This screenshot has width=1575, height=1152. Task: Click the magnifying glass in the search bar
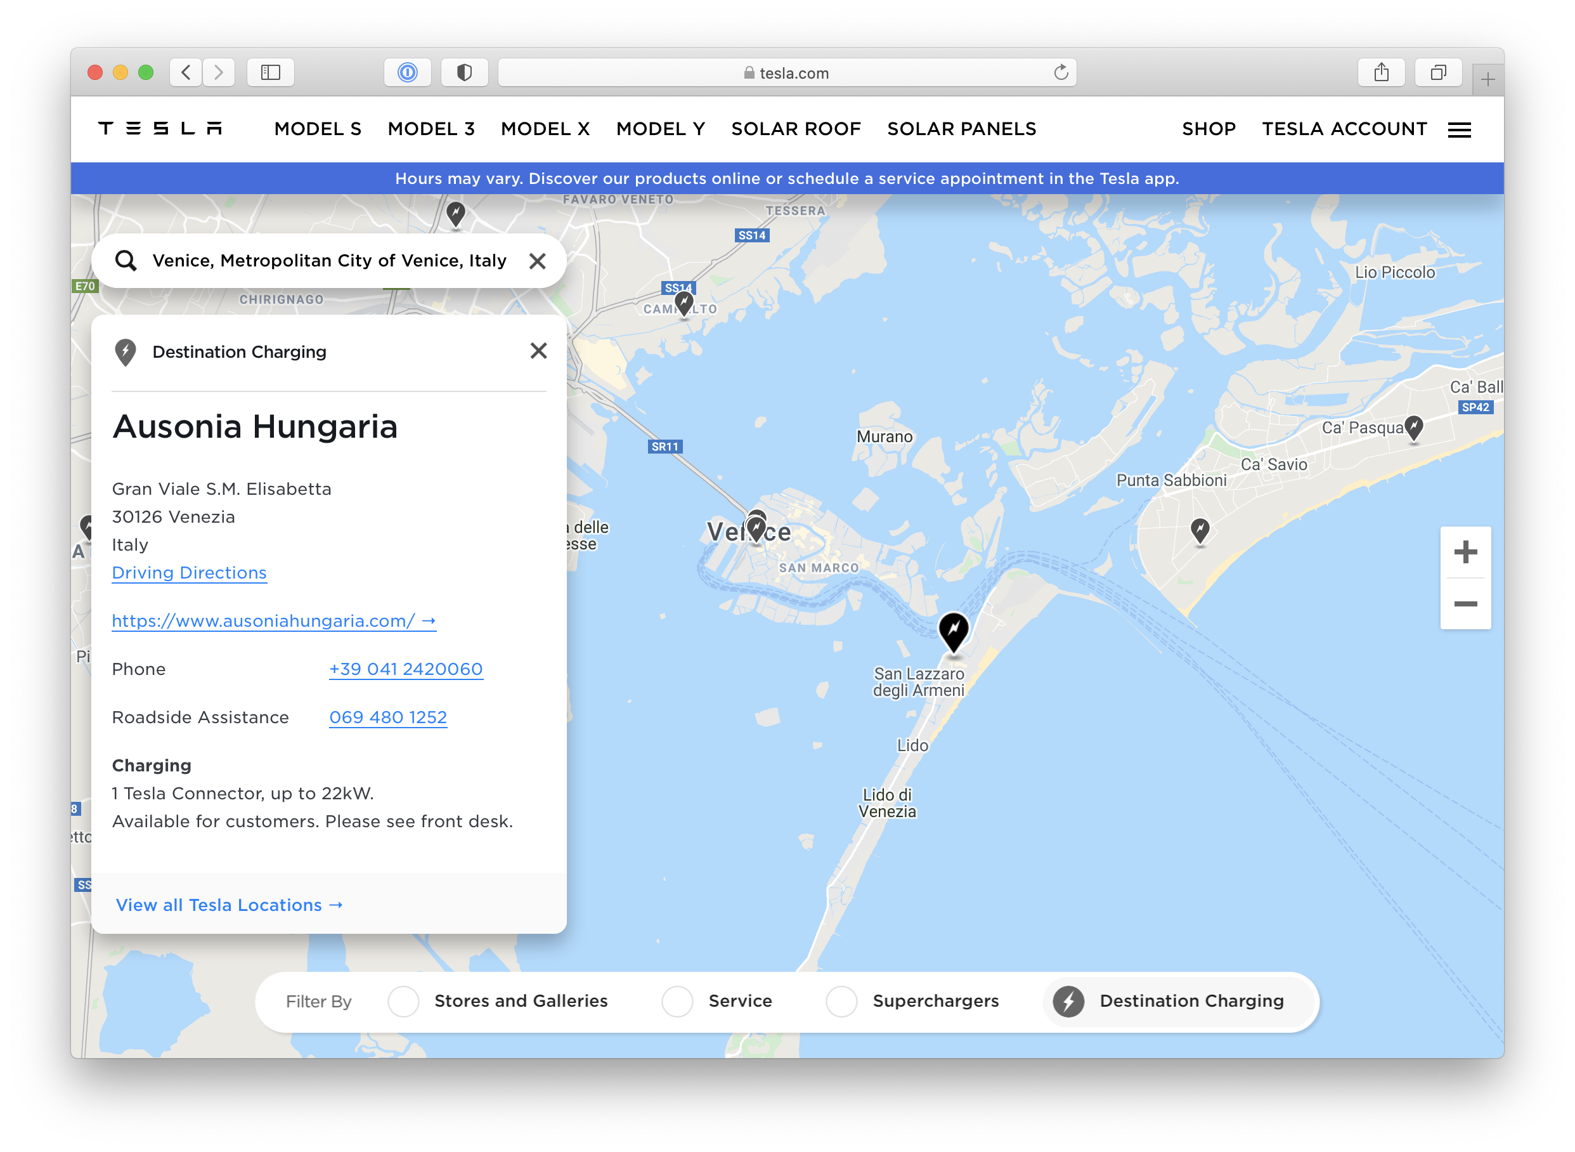127,260
